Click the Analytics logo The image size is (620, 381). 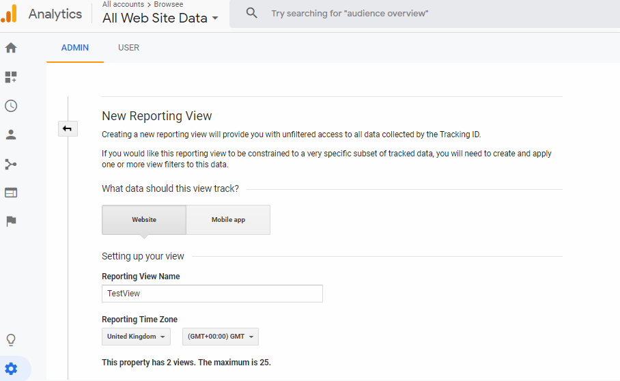tap(9, 14)
